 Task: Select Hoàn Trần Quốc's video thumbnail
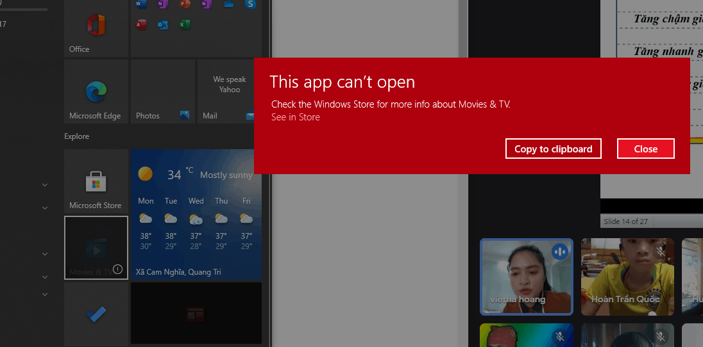click(x=628, y=277)
